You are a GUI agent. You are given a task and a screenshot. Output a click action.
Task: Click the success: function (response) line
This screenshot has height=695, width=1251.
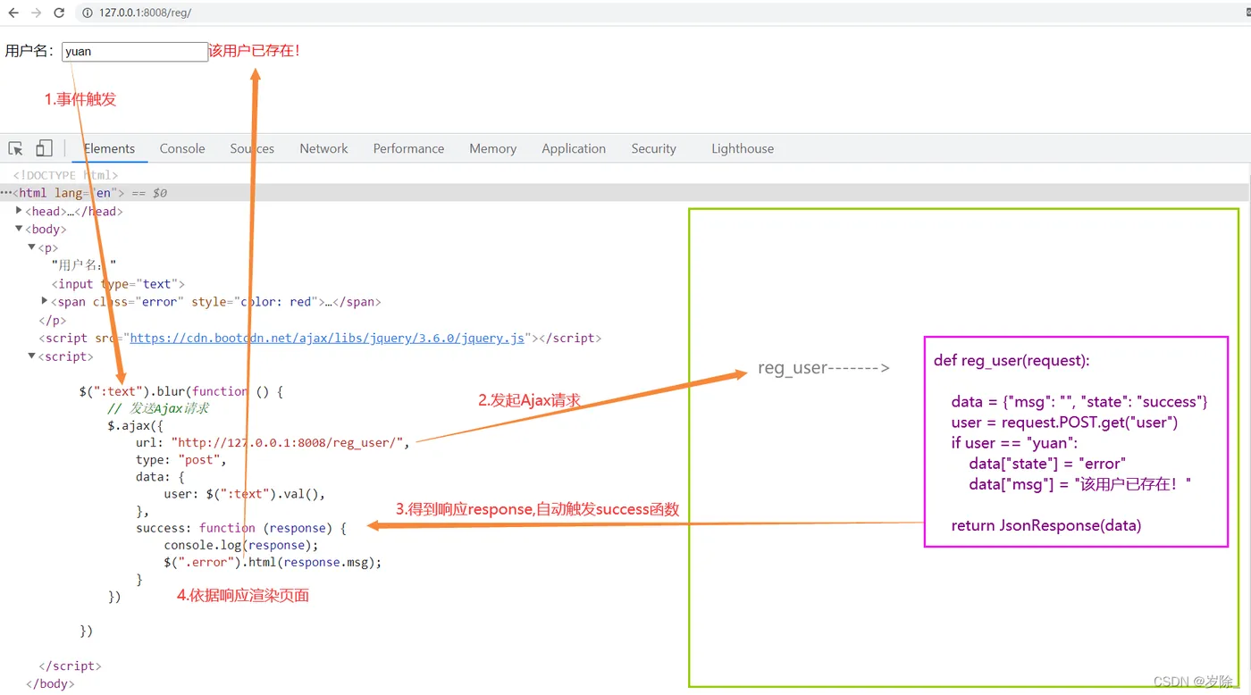pyautogui.click(x=241, y=529)
